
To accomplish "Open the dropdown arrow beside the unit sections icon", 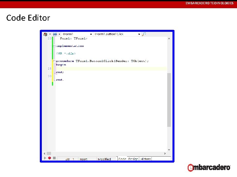I will [x=50, y=34].
